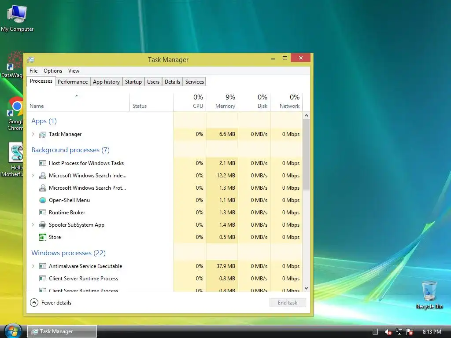The width and height of the screenshot is (451, 338).
Task: Sort by the Name column header
Action: pos(78,102)
